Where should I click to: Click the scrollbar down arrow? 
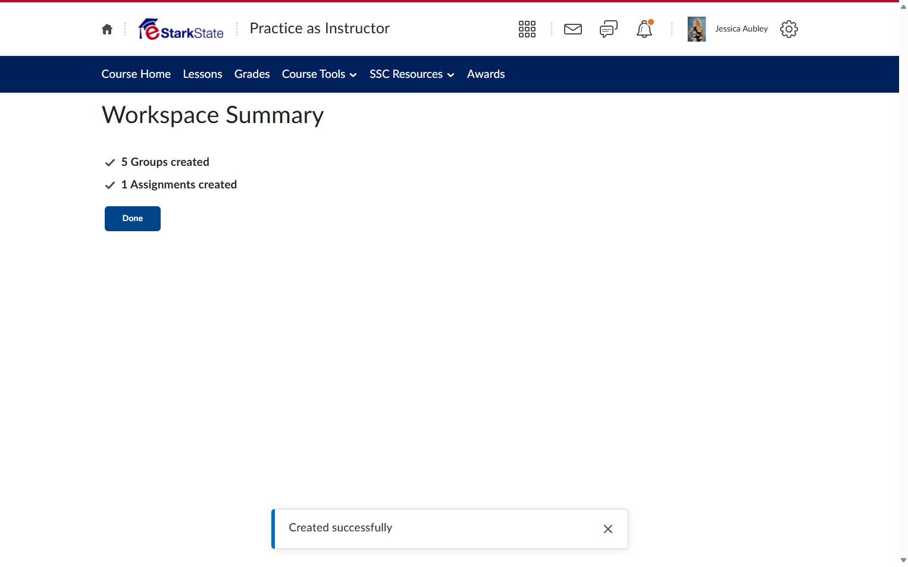903,560
